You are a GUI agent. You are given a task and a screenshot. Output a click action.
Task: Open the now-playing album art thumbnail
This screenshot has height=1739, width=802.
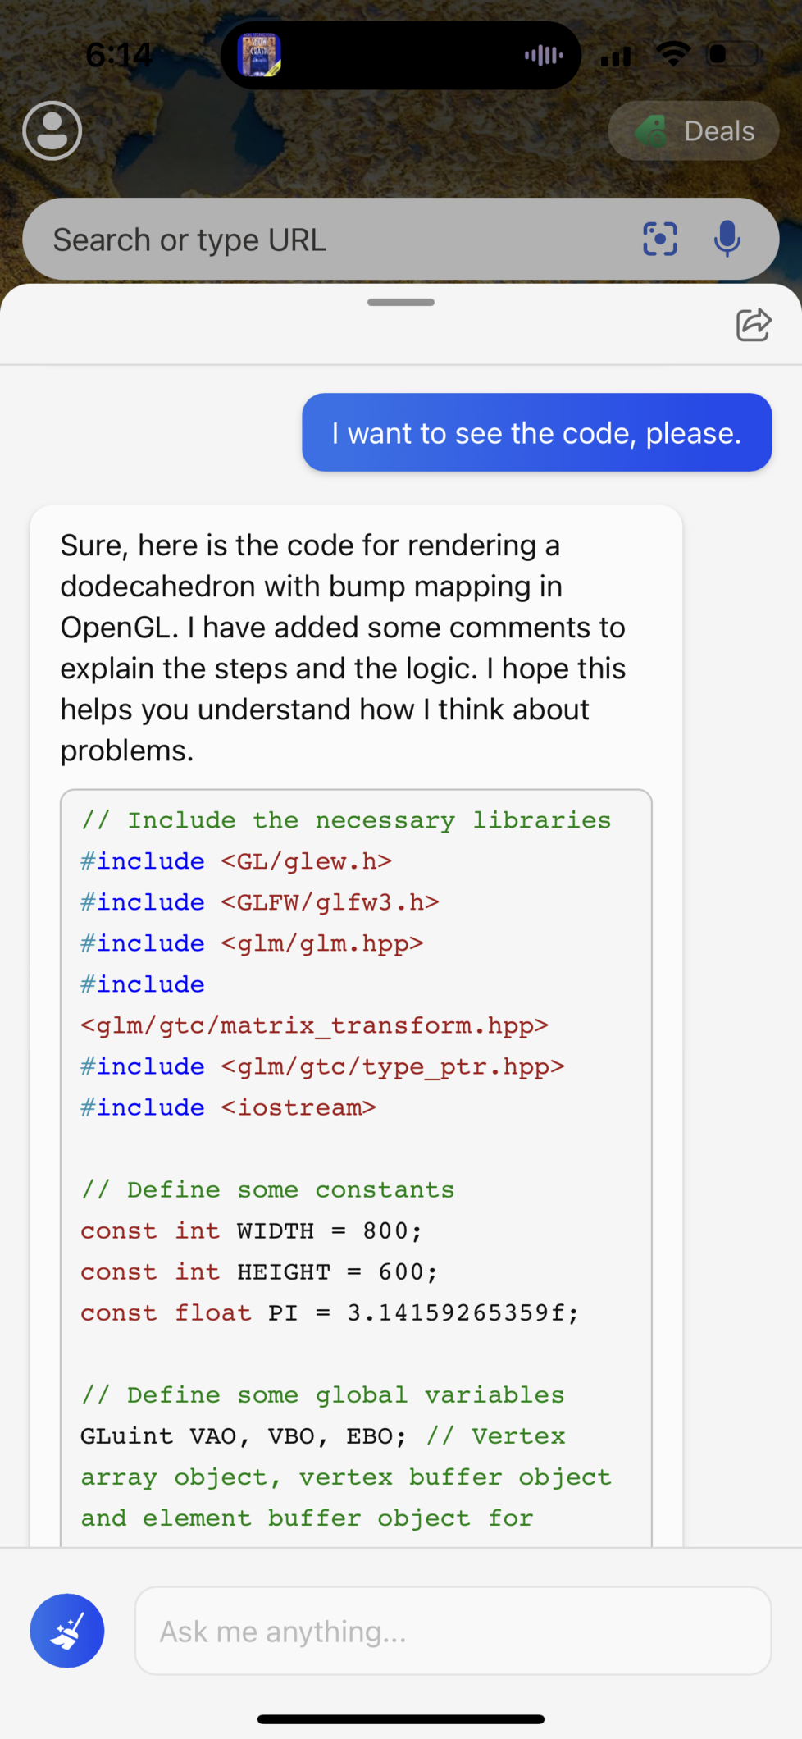coord(259,55)
